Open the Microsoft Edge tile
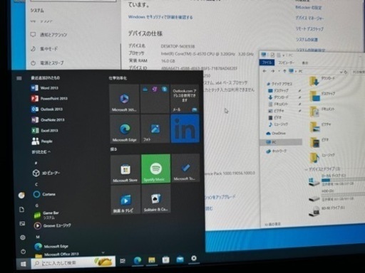Viewport: 365px width, 273px height. [125, 129]
